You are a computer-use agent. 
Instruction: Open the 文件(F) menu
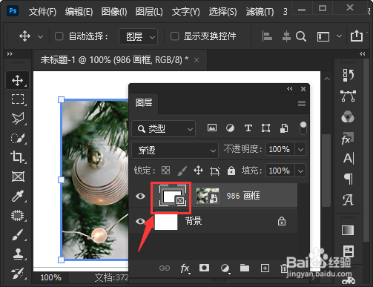pos(42,12)
